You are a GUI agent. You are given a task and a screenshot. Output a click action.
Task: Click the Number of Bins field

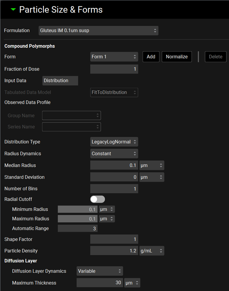click(x=114, y=189)
